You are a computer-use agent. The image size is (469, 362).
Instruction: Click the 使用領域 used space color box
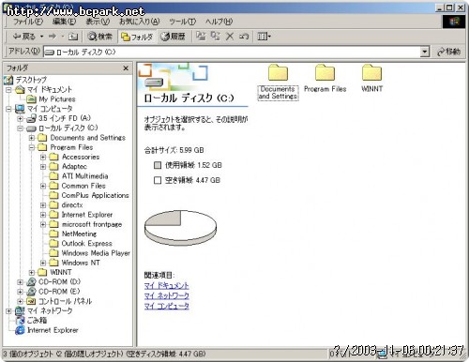point(158,165)
